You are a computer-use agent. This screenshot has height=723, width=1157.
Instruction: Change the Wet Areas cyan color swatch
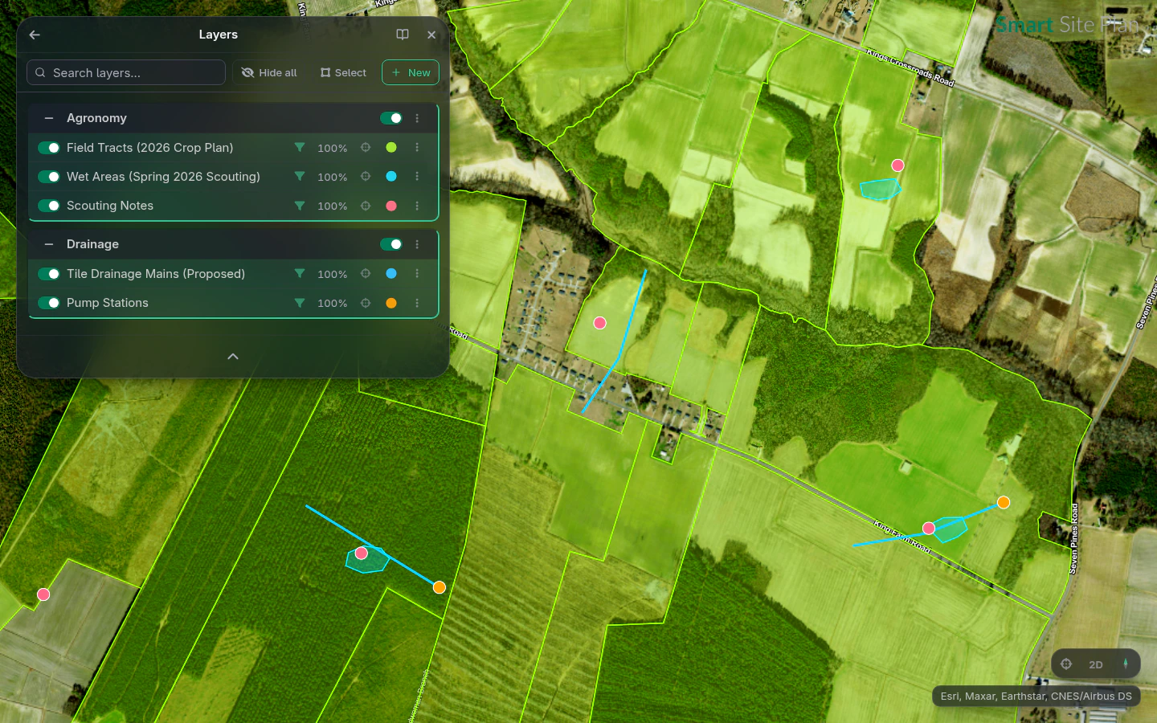pos(391,177)
